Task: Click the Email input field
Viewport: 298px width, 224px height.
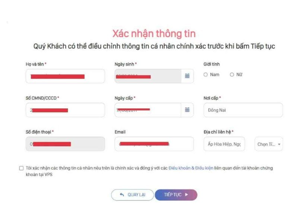Action: [154, 144]
